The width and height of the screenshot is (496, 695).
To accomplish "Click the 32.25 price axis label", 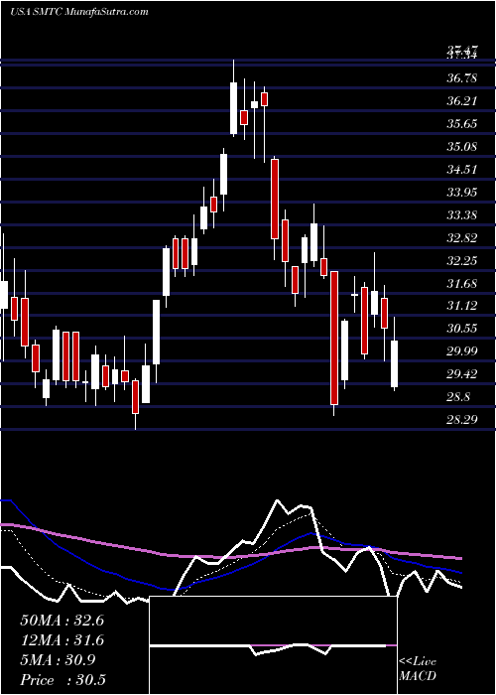I will [462, 260].
